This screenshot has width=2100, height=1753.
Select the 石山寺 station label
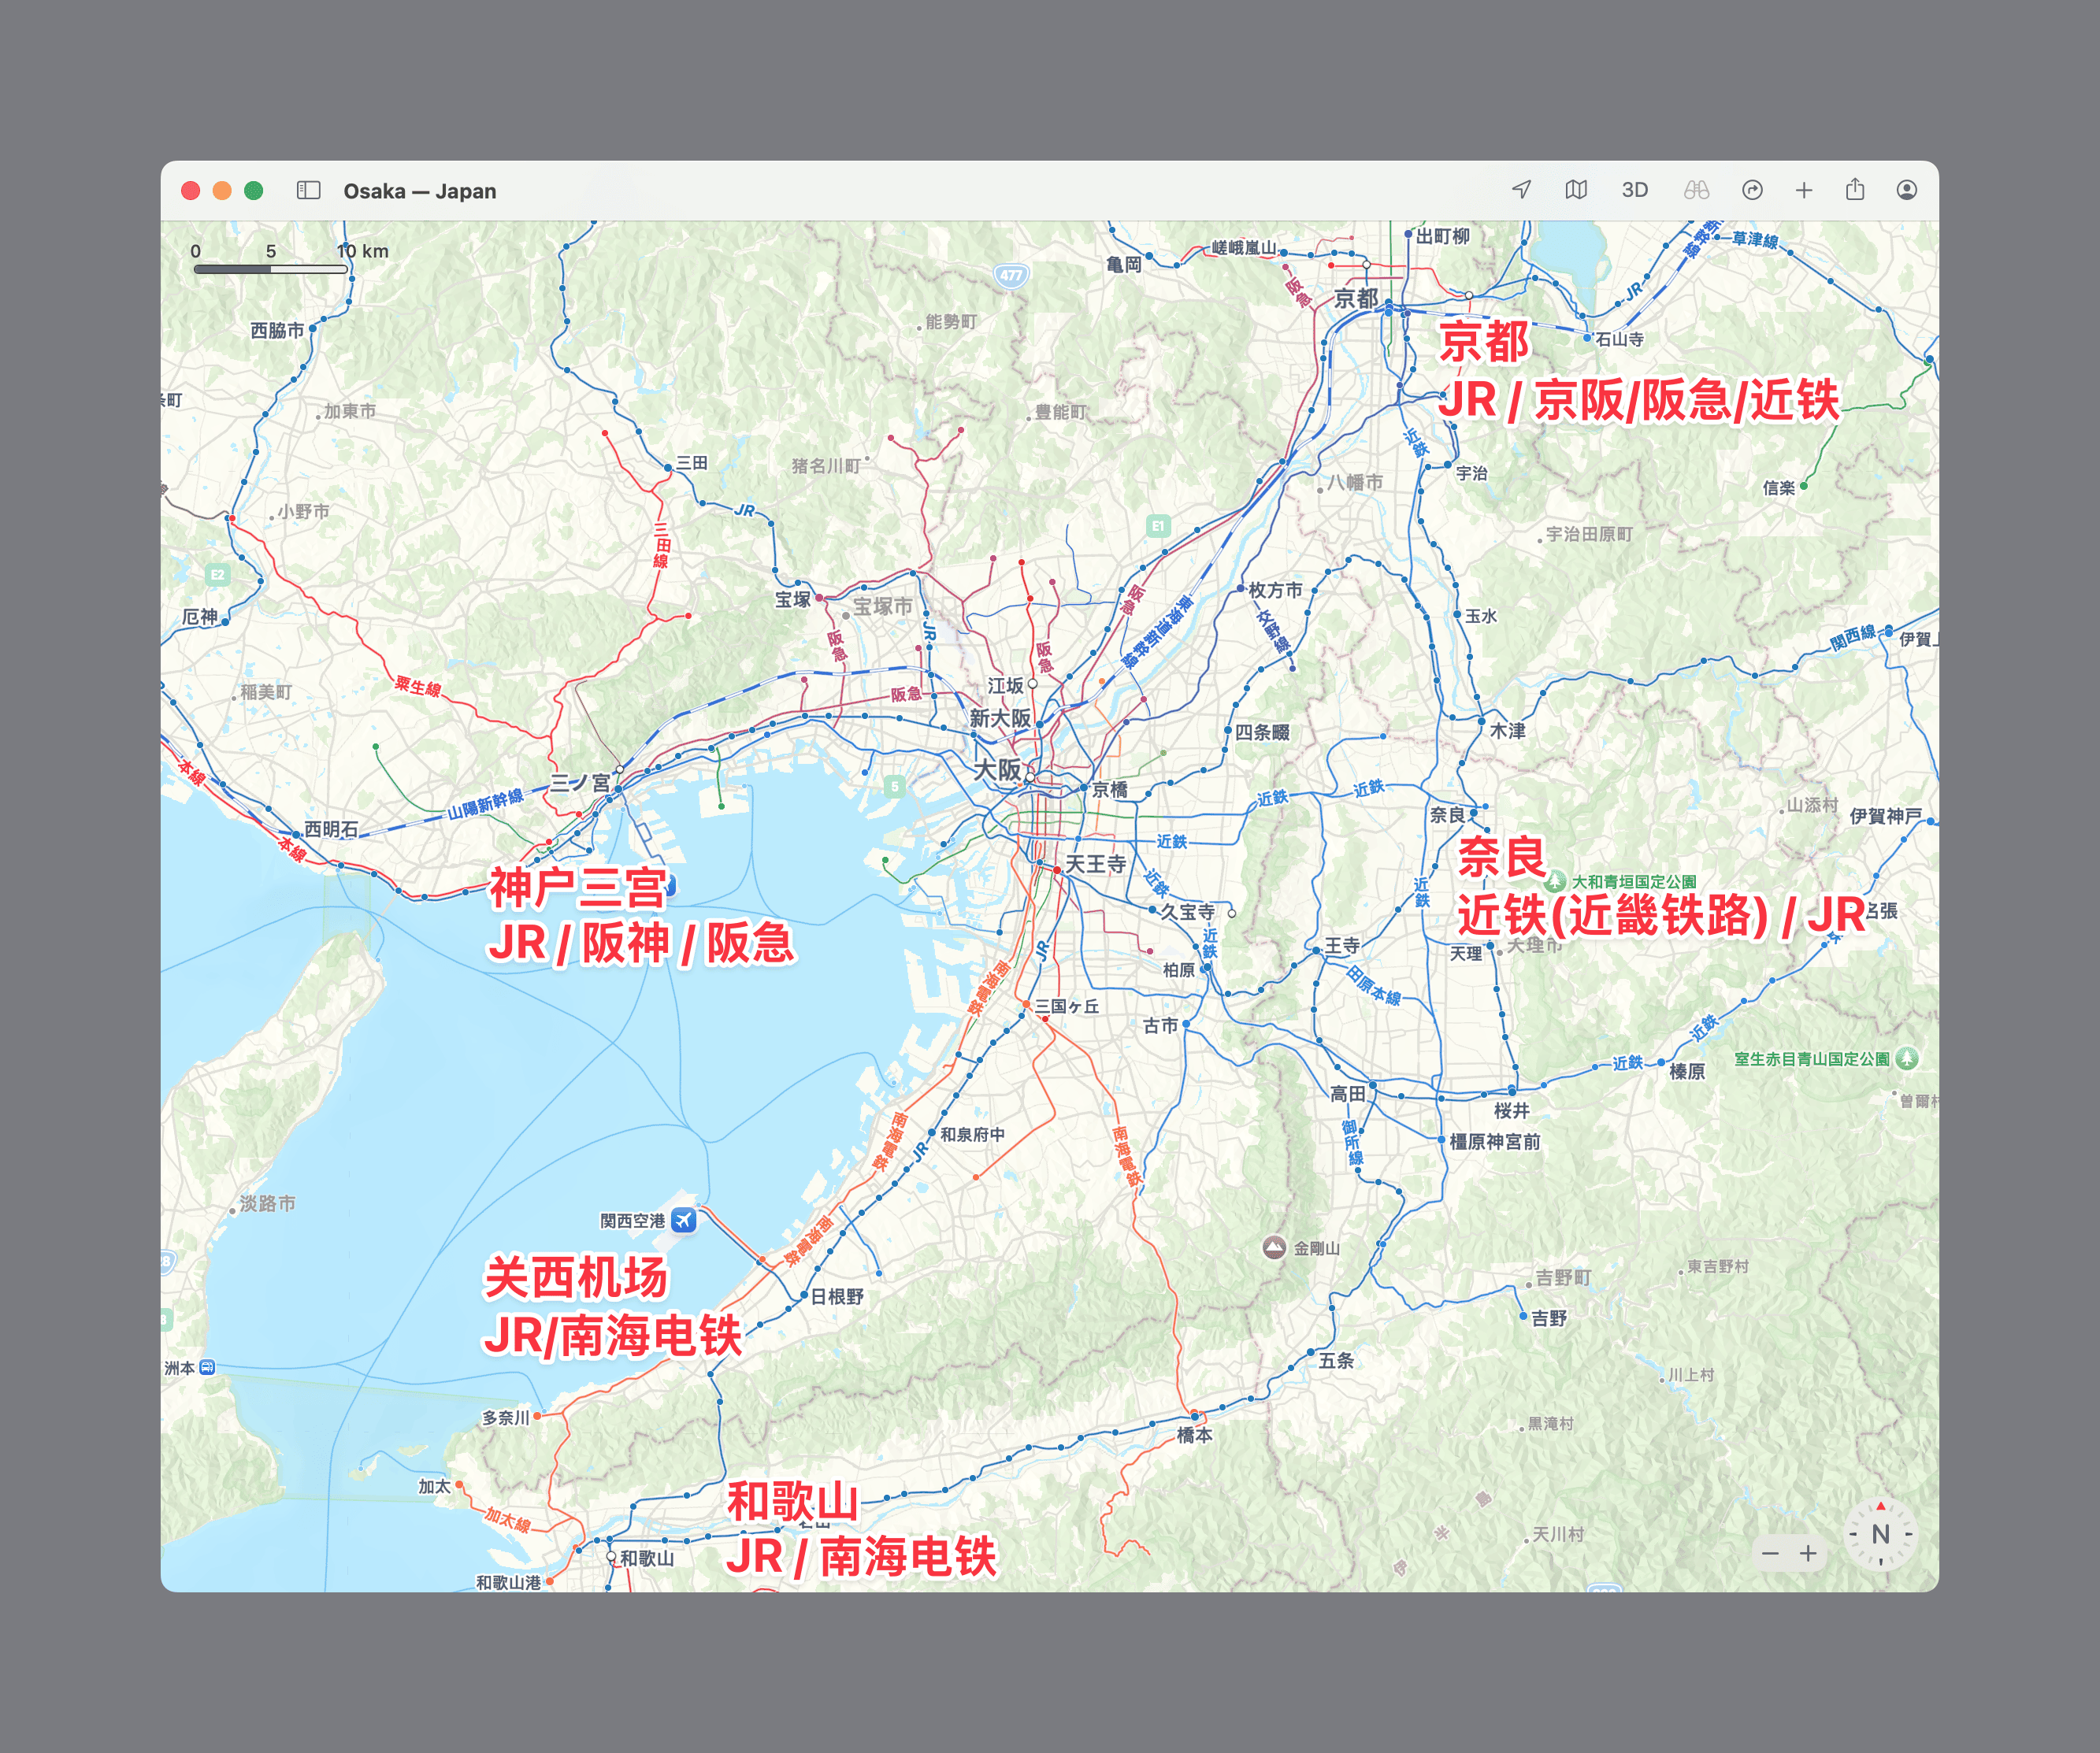(x=1619, y=339)
